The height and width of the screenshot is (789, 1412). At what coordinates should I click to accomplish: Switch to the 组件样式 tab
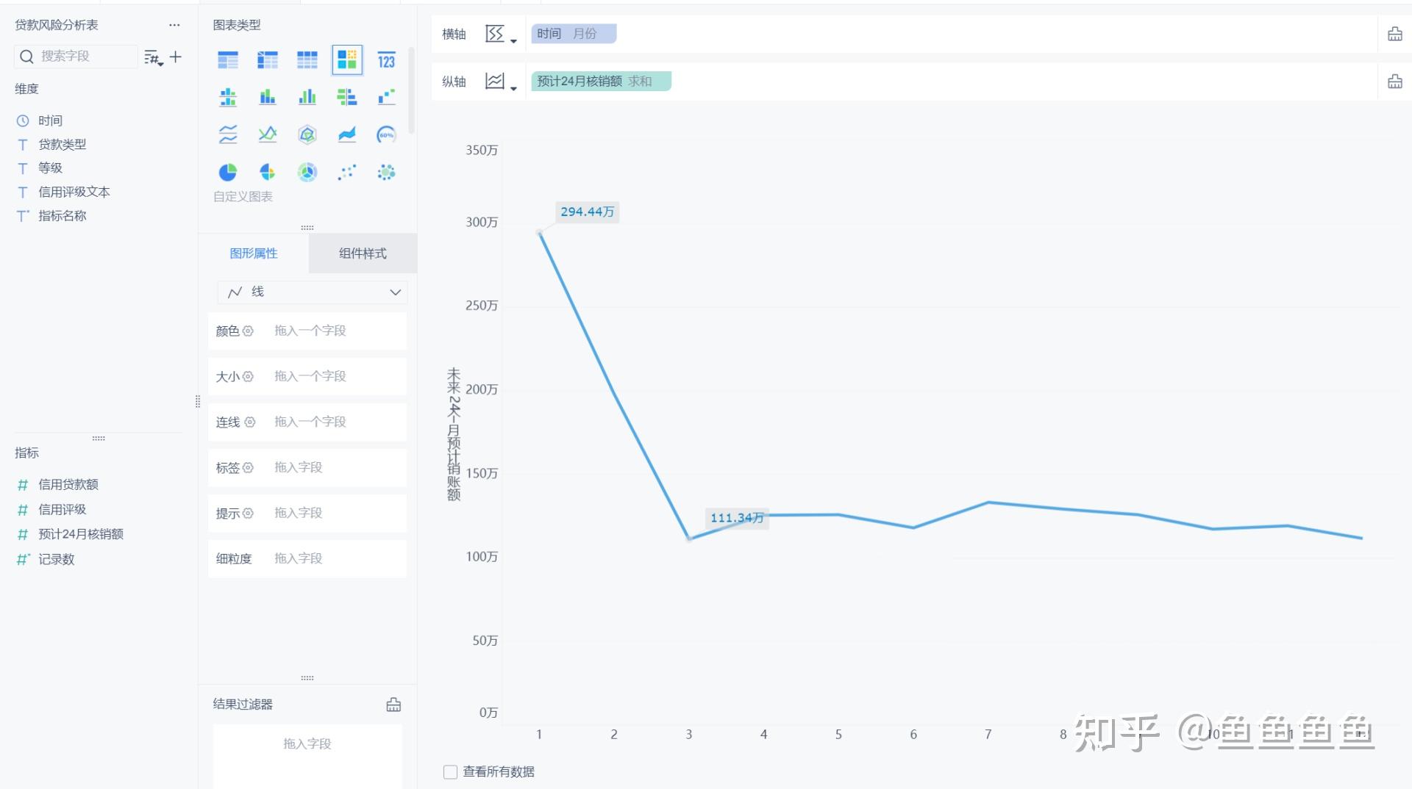[x=363, y=253]
